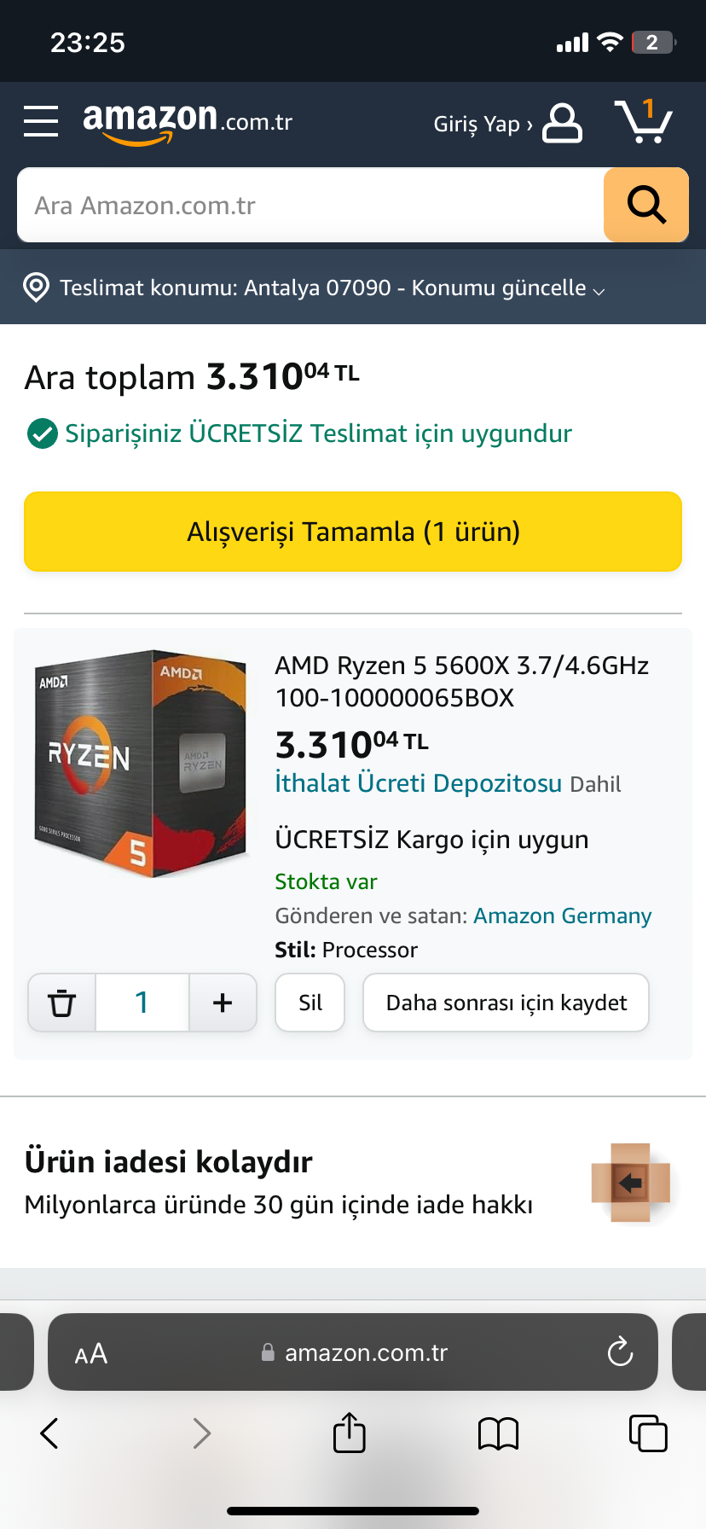Open the AA reader options menu
The width and height of the screenshot is (706, 1529).
(x=91, y=1353)
